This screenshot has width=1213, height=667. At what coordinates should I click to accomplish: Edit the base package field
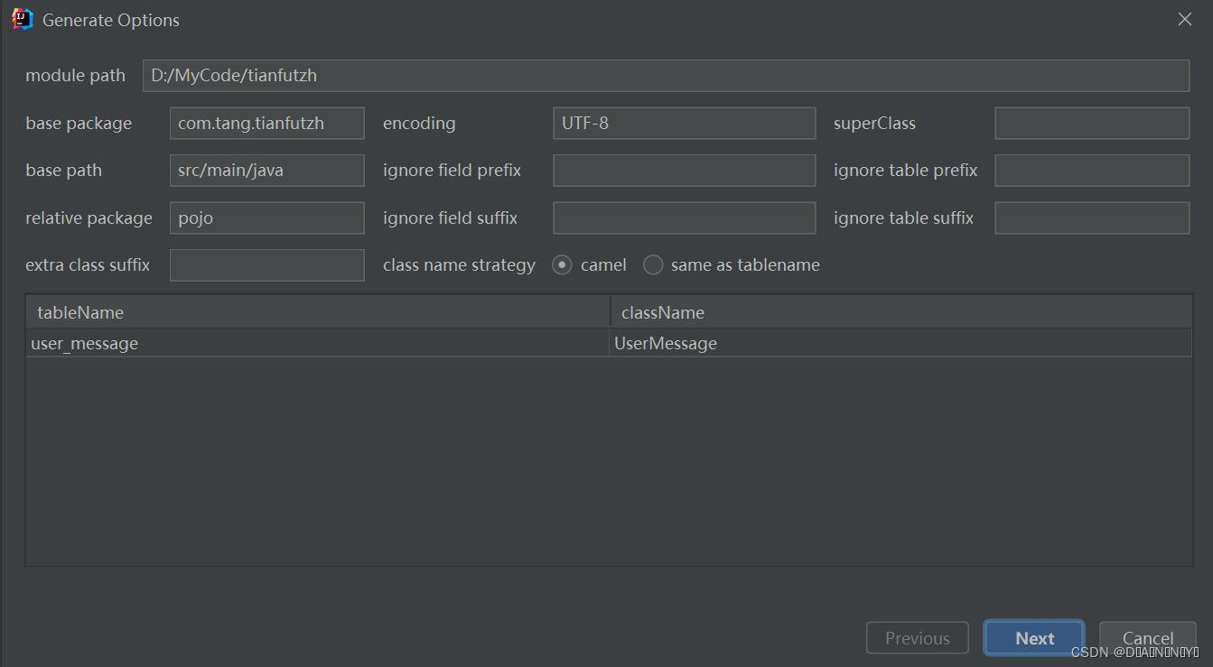[267, 124]
